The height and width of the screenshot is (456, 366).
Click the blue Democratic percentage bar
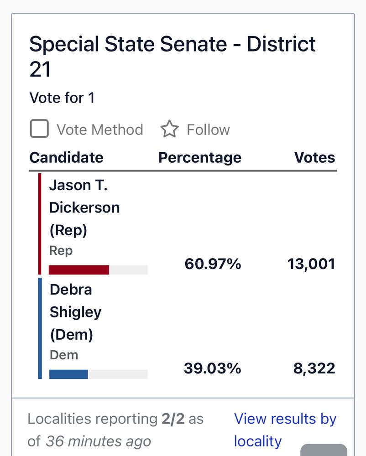click(68, 374)
